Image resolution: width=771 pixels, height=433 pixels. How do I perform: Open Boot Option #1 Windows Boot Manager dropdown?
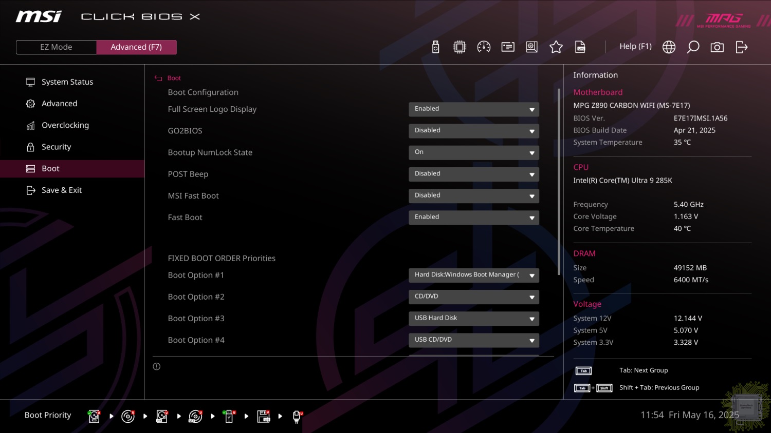pos(474,275)
